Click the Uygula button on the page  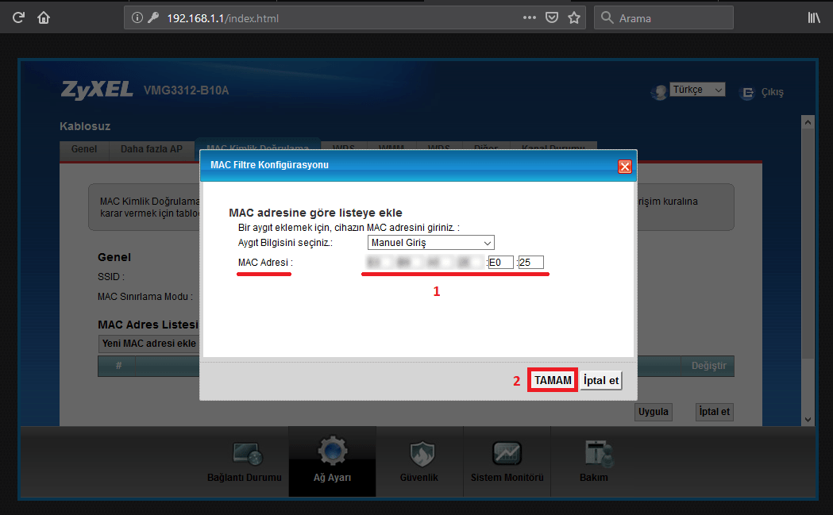pyautogui.click(x=654, y=412)
